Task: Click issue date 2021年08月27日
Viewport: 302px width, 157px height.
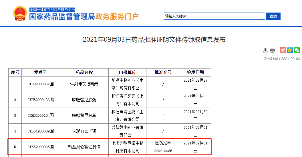Action: coord(196,84)
